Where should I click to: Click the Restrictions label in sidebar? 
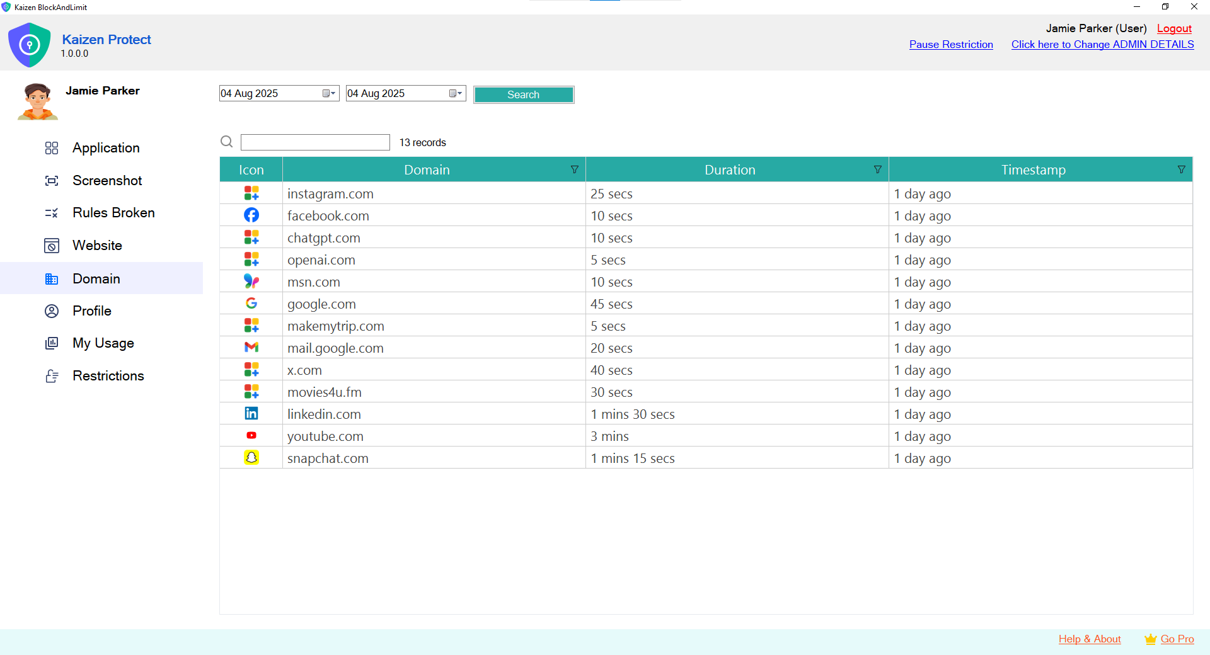tap(108, 376)
